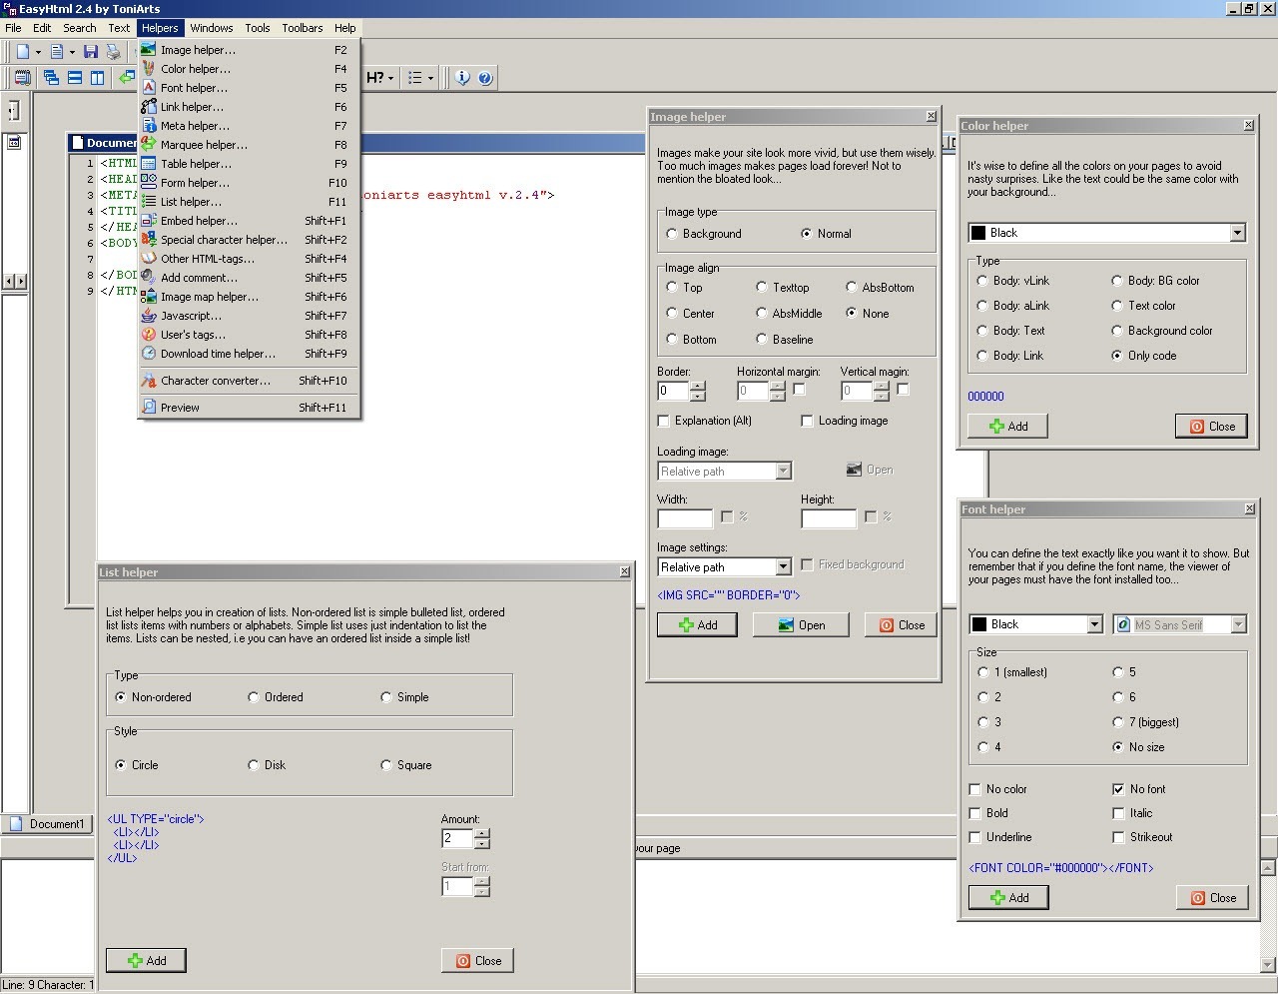Select Center image align radio button
1278x994 pixels.
[672, 313]
